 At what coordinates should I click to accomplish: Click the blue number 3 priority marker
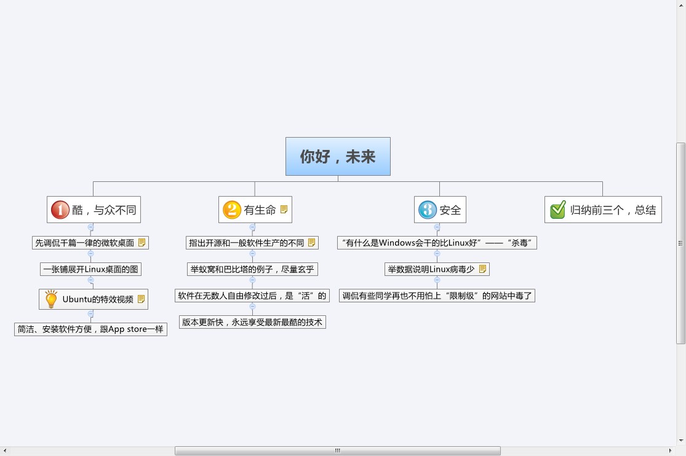[428, 210]
